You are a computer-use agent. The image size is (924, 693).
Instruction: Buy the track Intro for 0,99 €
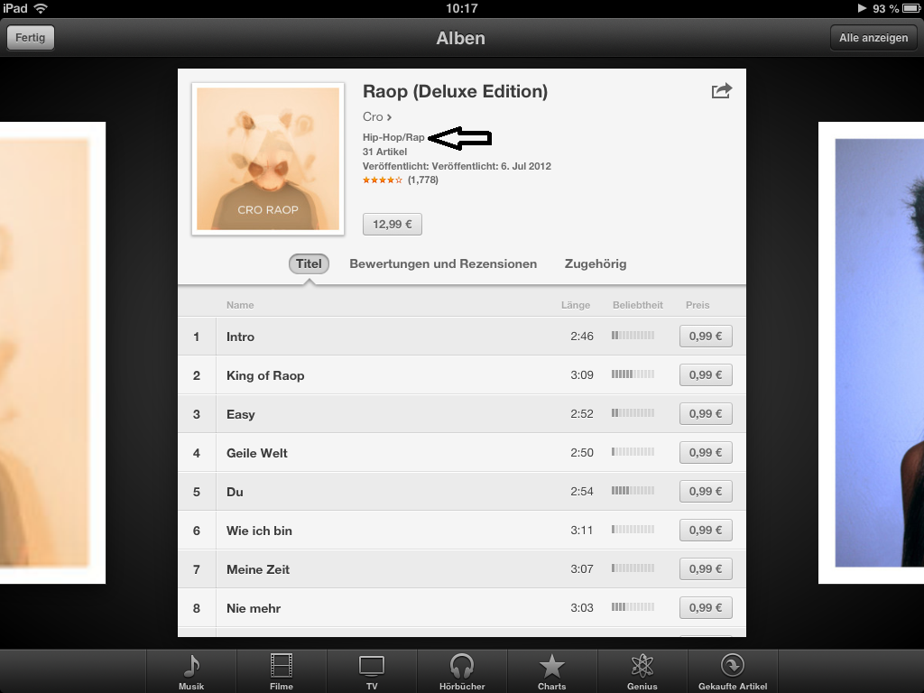click(x=706, y=336)
